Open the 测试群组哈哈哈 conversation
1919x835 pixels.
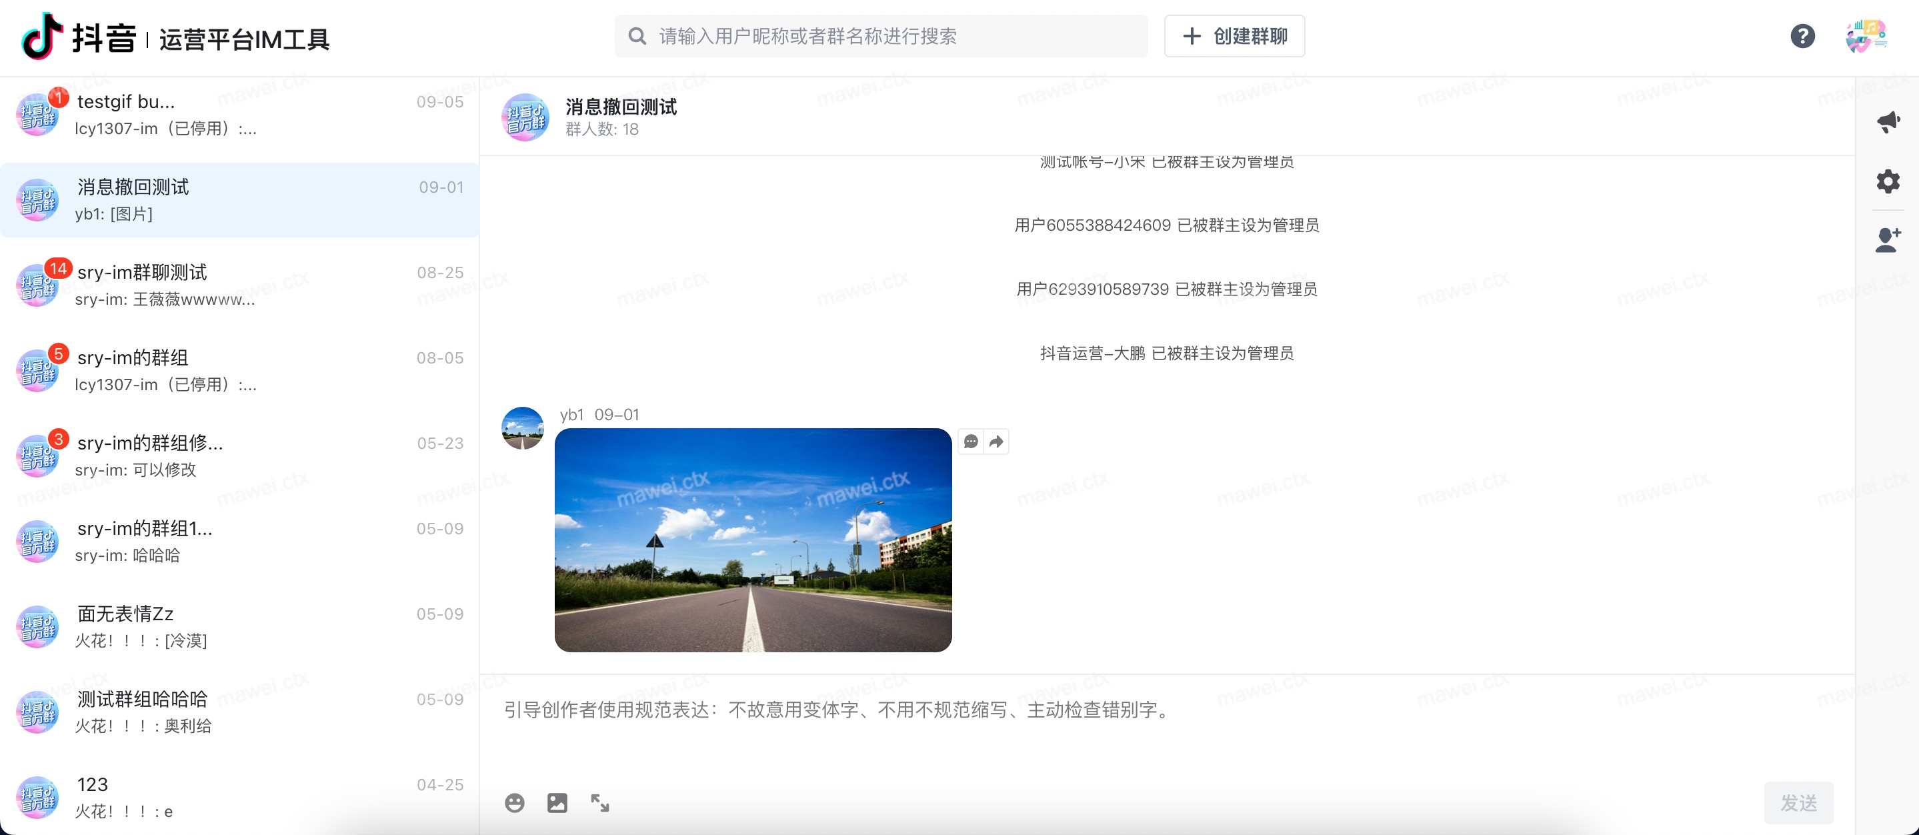point(239,712)
